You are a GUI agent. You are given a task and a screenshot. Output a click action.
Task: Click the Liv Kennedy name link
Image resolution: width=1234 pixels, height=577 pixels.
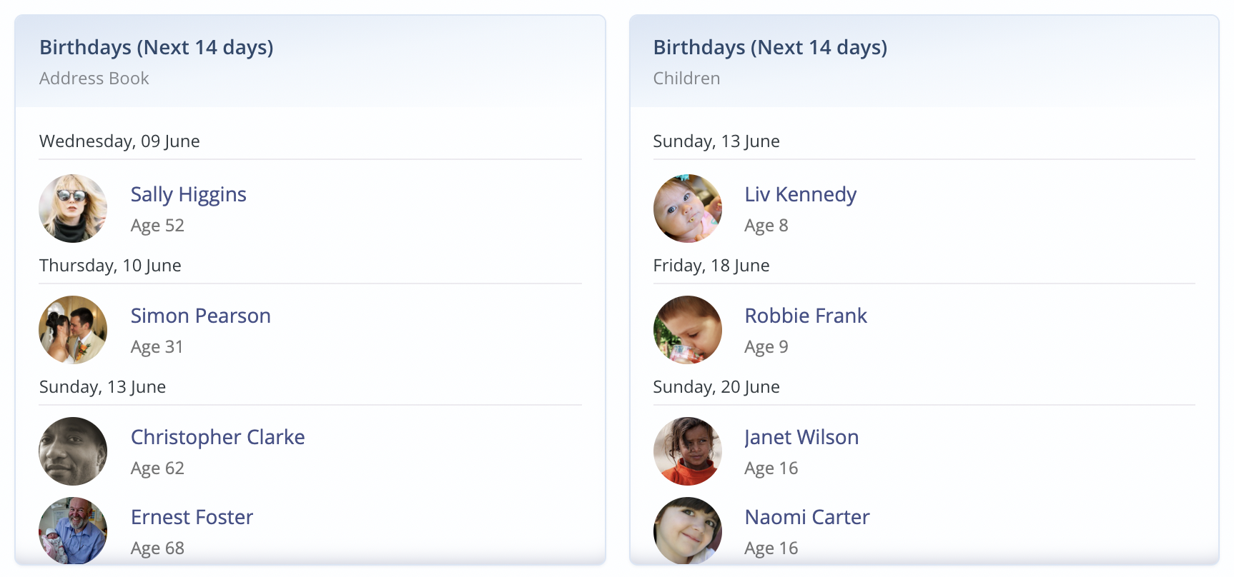click(800, 194)
